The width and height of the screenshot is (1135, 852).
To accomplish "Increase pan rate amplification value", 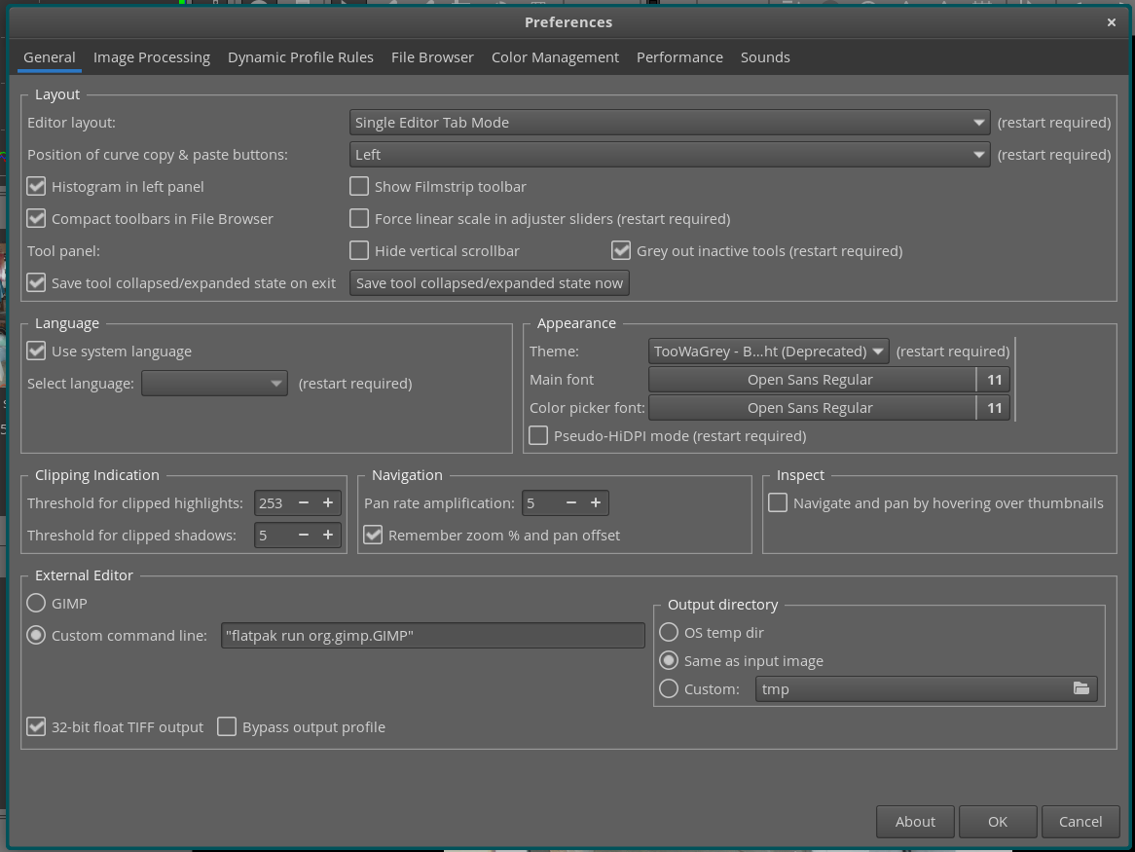I will [595, 503].
